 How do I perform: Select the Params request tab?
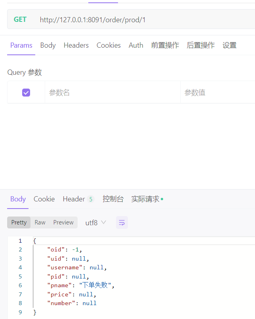(x=21, y=45)
